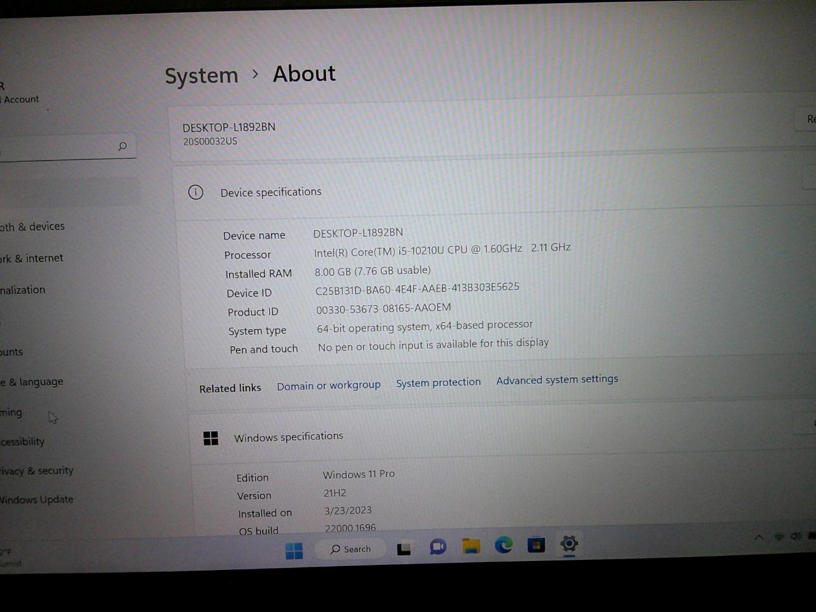Click the Windows 11 Pro edition value

(359, 474)
